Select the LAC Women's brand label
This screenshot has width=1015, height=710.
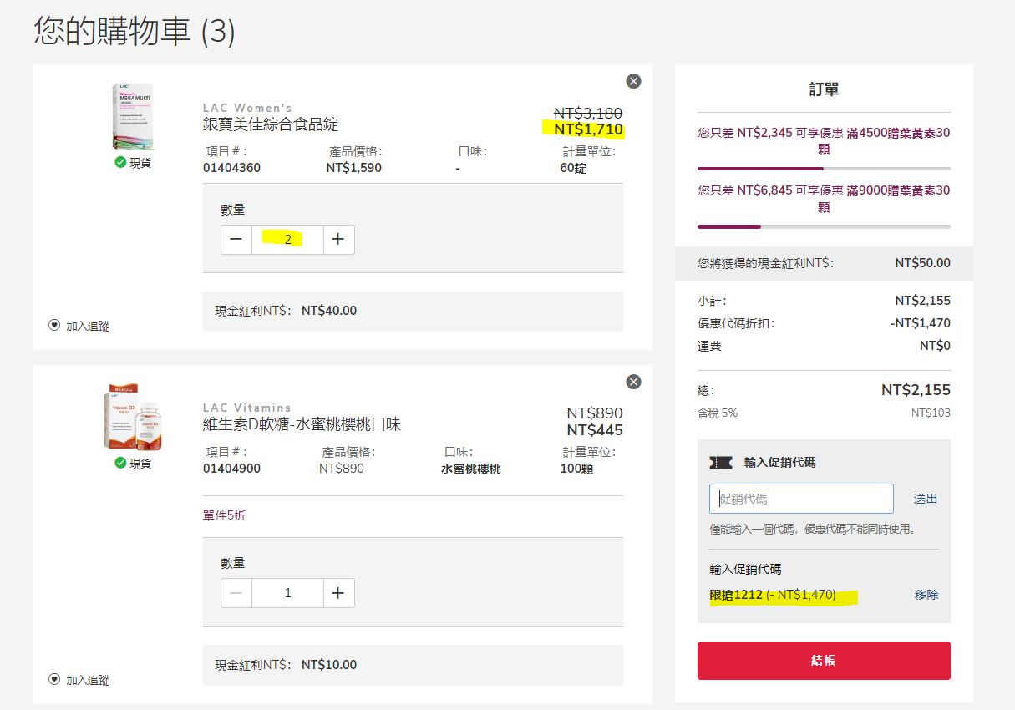[247, 108]
